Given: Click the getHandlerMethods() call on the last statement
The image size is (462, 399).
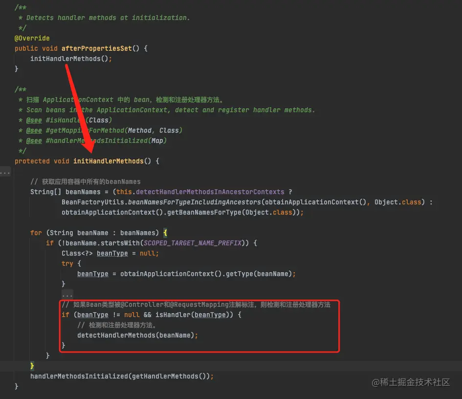Looking at the screenshot, I should 169,377.
